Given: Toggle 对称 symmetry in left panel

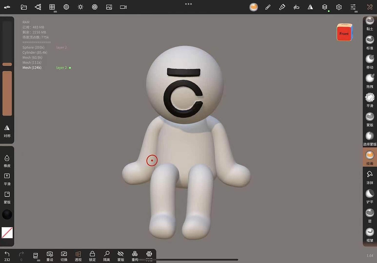Looking at the screenshot, I should click(x=7, y=131).
